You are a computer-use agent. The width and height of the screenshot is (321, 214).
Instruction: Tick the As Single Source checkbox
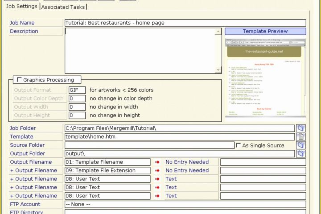(x=238, y=145)
